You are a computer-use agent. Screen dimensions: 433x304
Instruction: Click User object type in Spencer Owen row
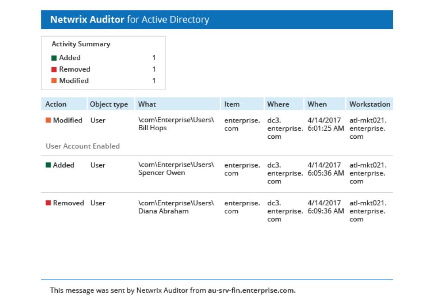coord(98,165)
